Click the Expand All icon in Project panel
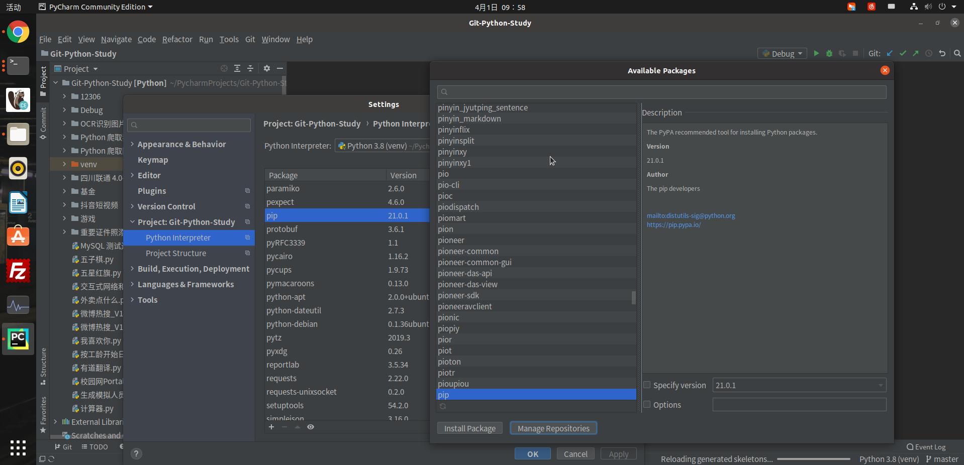This screenshot has width=964, height=465. [x=237, y=68]
